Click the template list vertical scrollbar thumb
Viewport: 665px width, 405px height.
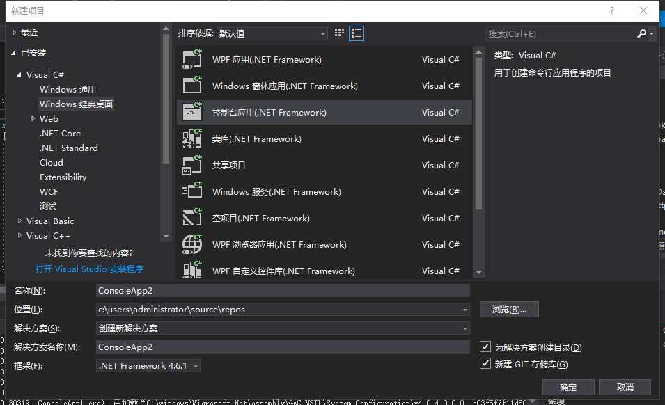(478, 134)
